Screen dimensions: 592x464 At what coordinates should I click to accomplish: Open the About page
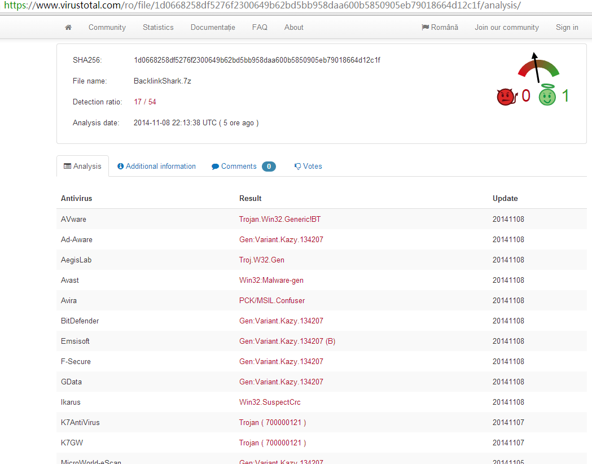point(293,28)
